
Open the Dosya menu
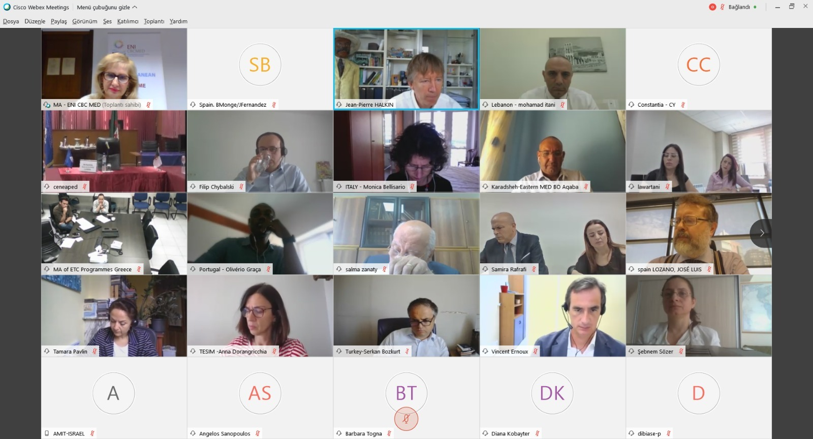(x=11, y=21)
